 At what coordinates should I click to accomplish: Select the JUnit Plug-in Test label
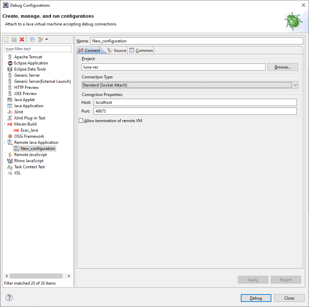click(x=30, y=118)
